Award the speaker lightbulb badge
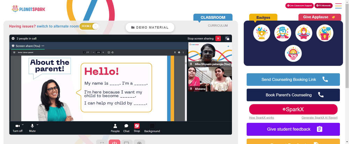 pos(325,33)
